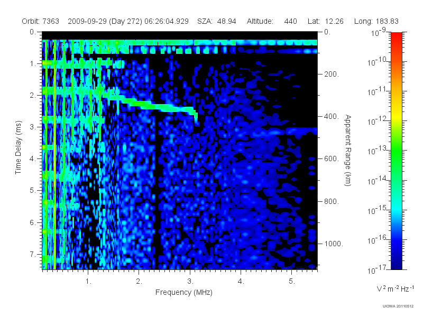Click the '10⁻¹²' color scale label
The height and width of the screenshot is (317, 423).
pos(378,122)
